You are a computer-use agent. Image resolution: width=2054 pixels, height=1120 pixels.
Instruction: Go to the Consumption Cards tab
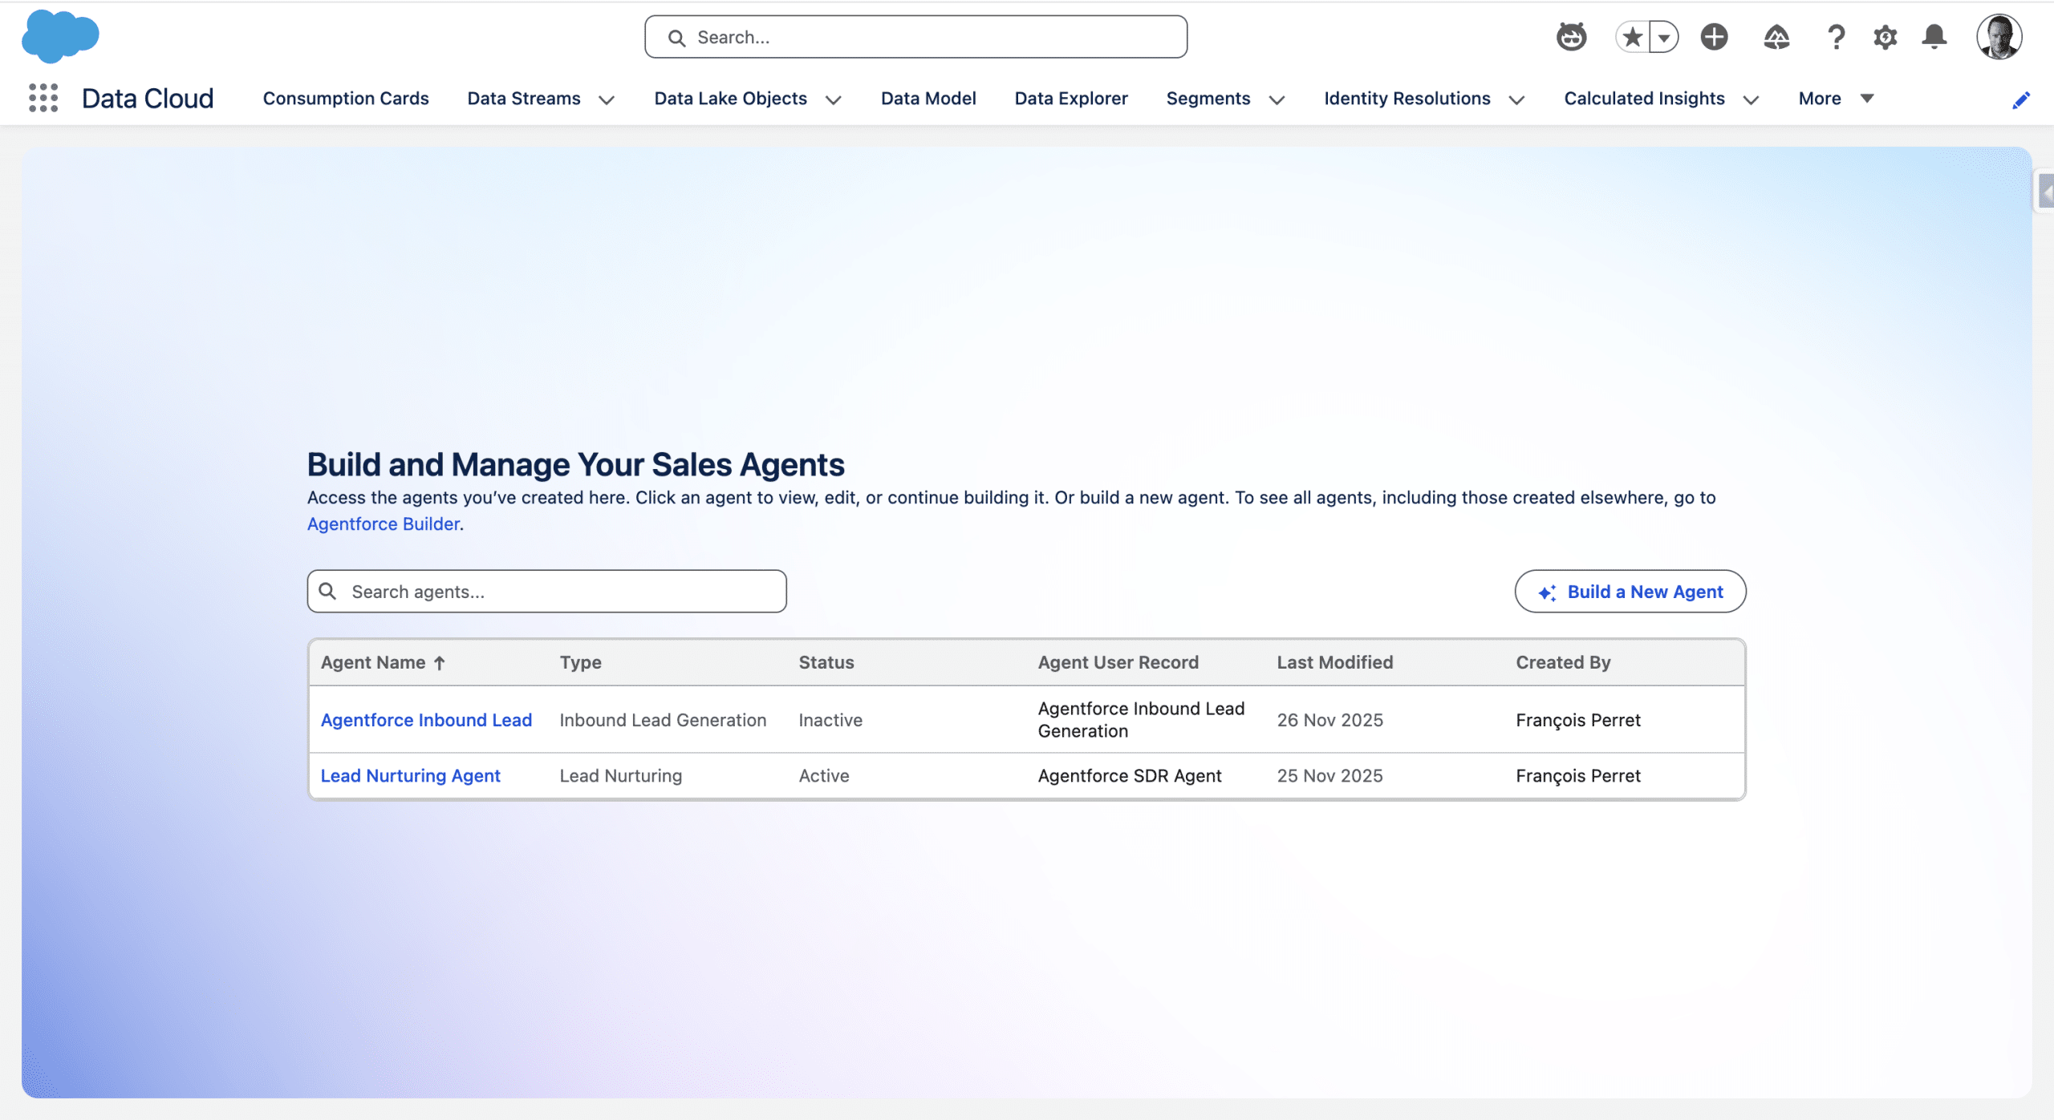tap(346, 99)
